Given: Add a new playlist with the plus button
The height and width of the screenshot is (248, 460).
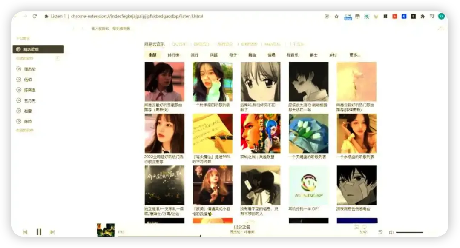Looking at the screenshot, I should click(58, 58).
